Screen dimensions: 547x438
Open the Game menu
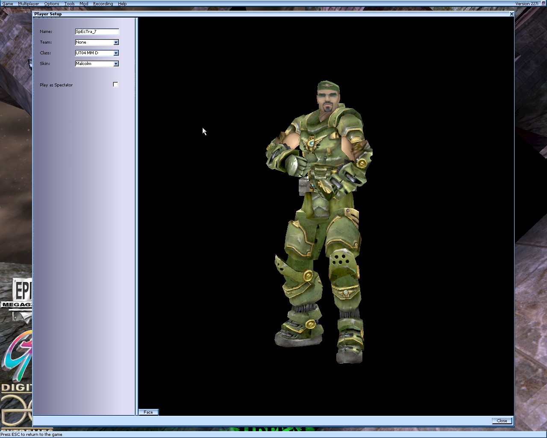(x=8, y=3)
